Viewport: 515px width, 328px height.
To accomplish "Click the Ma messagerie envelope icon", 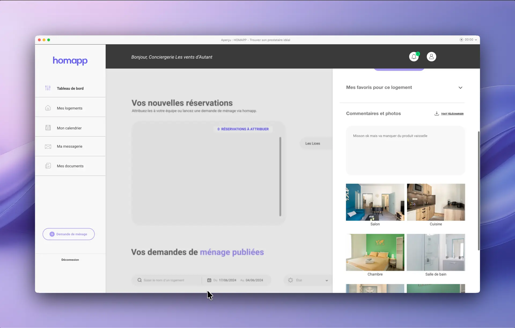I will (x=48, y=146).
